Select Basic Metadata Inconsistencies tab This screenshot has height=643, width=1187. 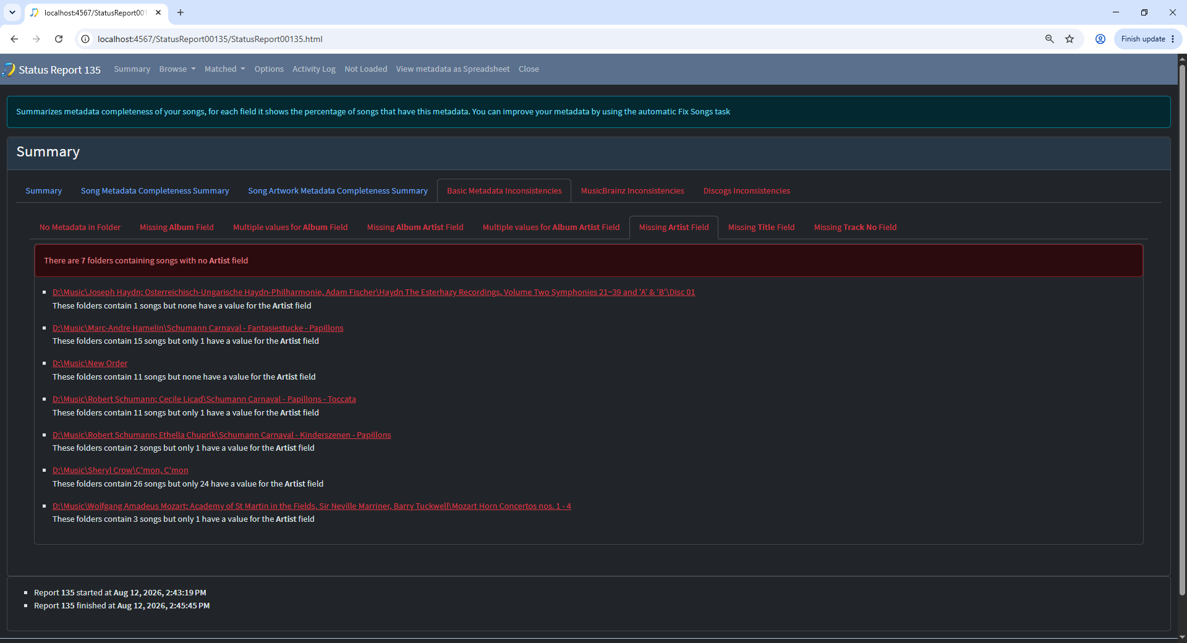click(504, 191)
